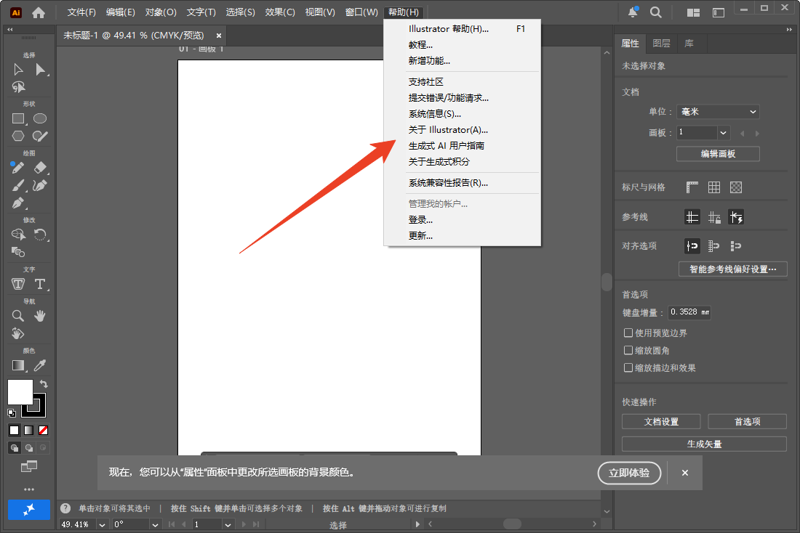Select the Eraser tool
This screenshot has height=533, width=800.
pos(39,167)
